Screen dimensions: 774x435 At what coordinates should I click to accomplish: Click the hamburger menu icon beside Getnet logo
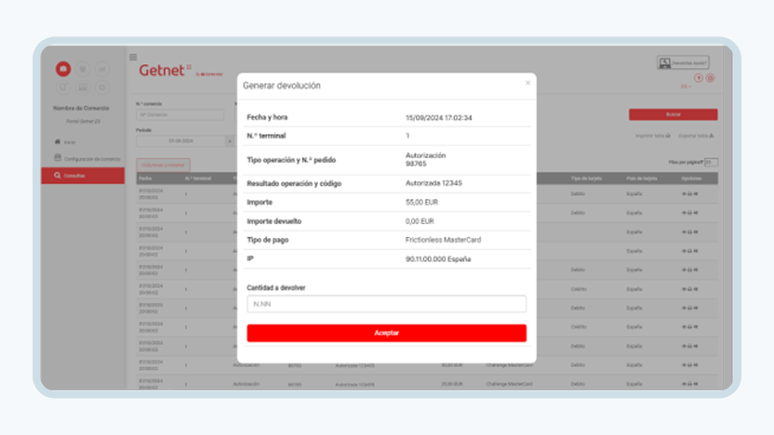(x=133, y=58)
